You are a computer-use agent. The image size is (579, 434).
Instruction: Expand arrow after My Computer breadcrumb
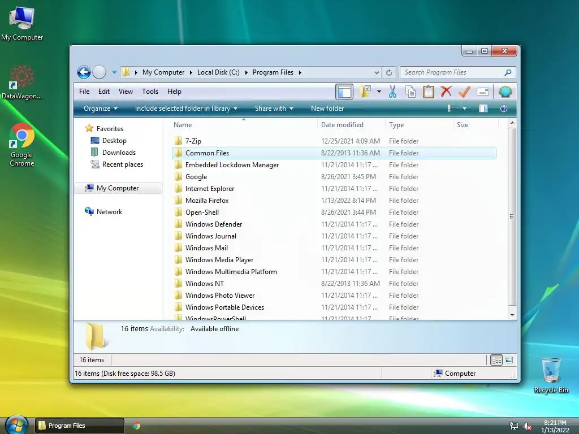point(191,72)
